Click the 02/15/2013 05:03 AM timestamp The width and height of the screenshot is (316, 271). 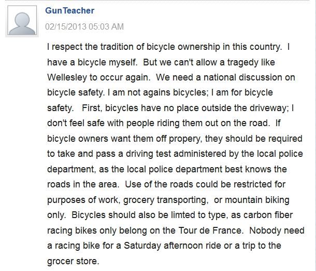coord(84,26)
